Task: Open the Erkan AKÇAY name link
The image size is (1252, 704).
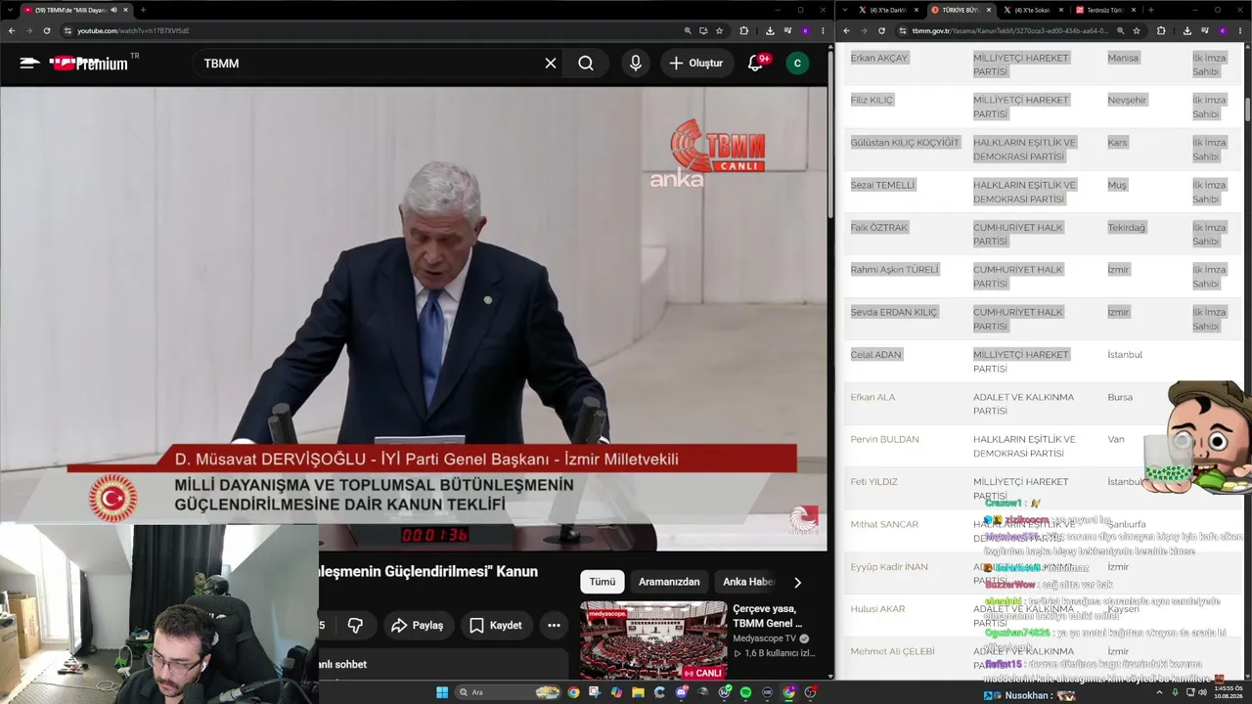Action: click(x=879, y=58)
